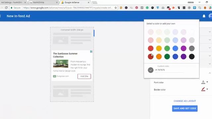Click the AdChoices icon on the ad preview
Viewport: 212px width, 119px height.
[91, 52]
